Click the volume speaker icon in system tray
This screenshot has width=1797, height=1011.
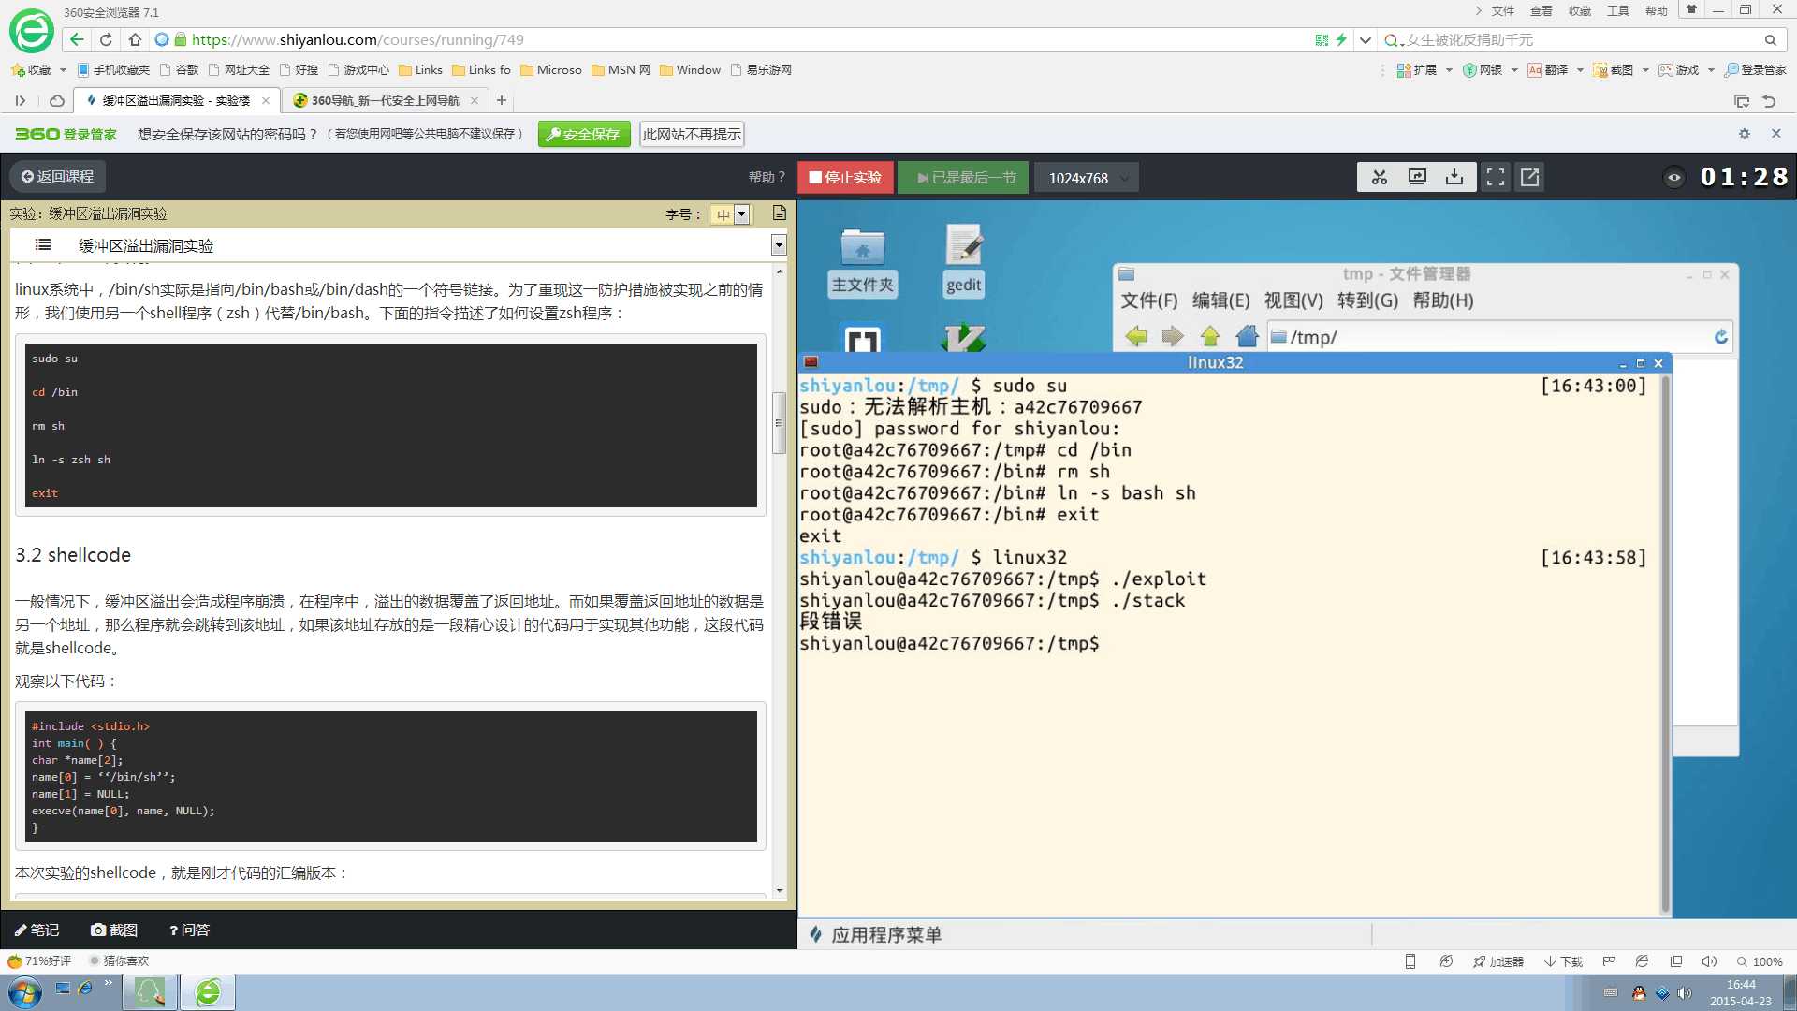1685,993
